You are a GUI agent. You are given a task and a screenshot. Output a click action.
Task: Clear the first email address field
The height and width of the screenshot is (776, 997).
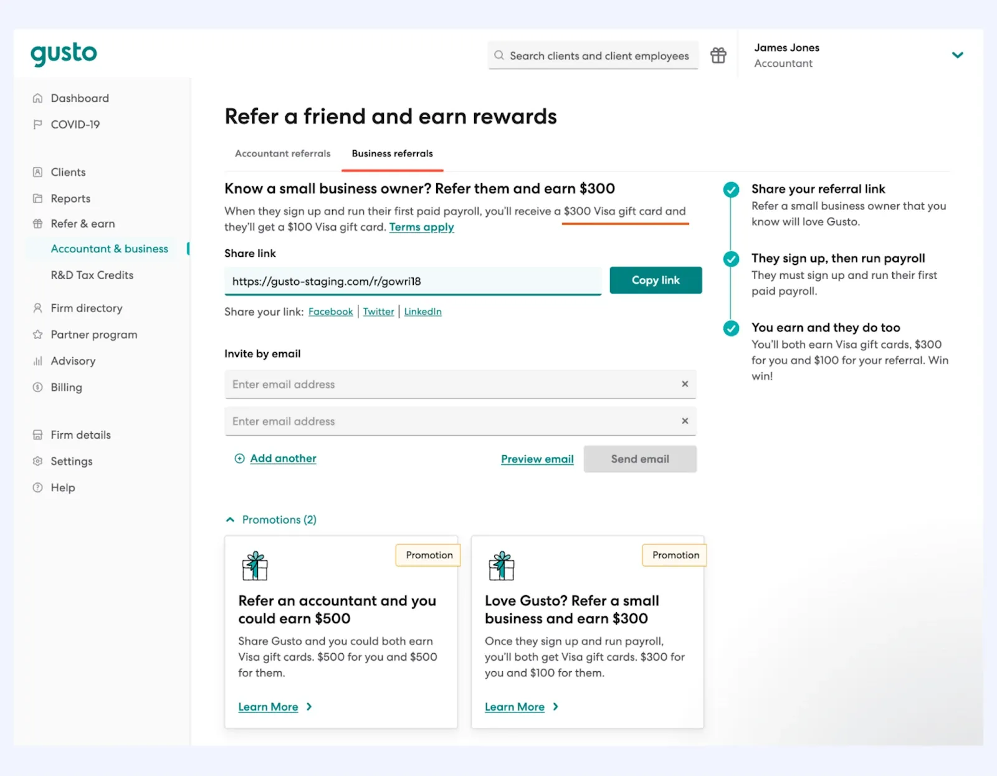click(x=685, y=384)
